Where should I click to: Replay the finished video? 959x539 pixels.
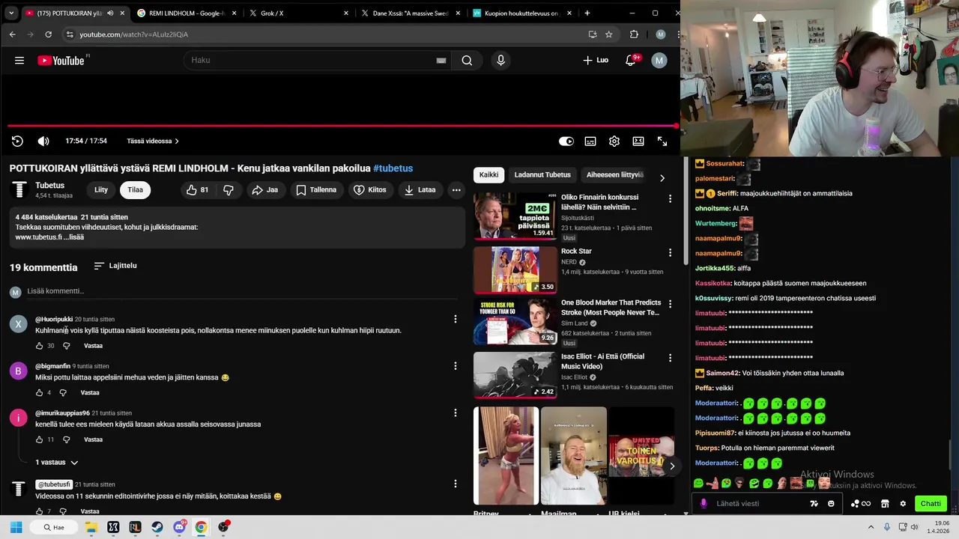[17, 141]
